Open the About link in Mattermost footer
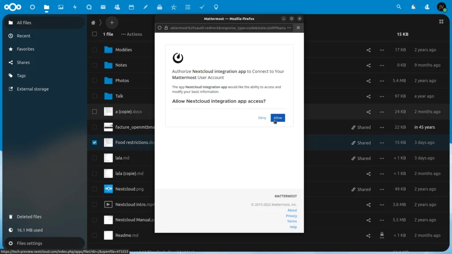This screenshot has width=452, height=254. point(292,210)
